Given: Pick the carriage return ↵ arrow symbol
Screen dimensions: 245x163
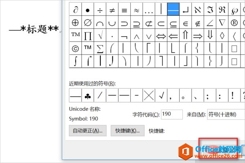Looking at the screenshot, I should click(x=185, y=9).
